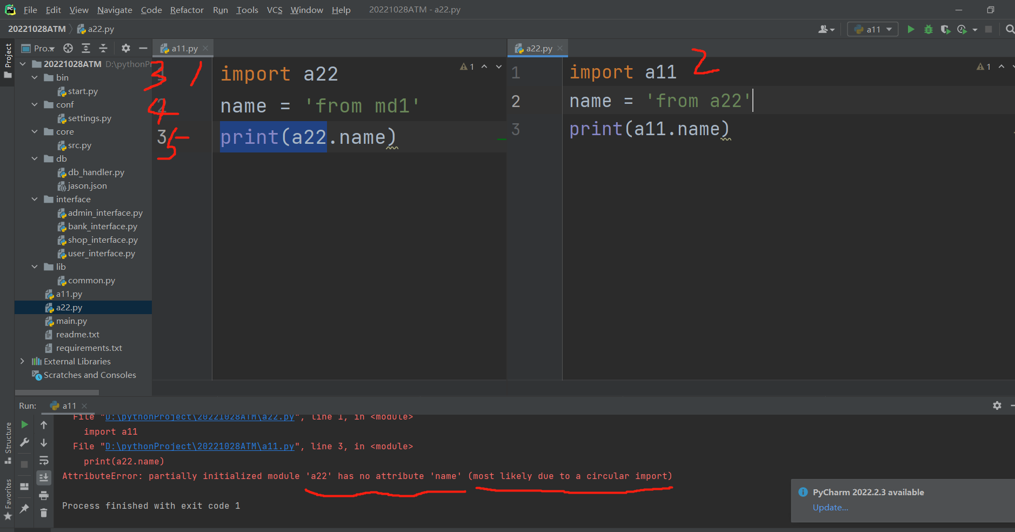Toggle the Project tool window stripe button

(8, 61)
